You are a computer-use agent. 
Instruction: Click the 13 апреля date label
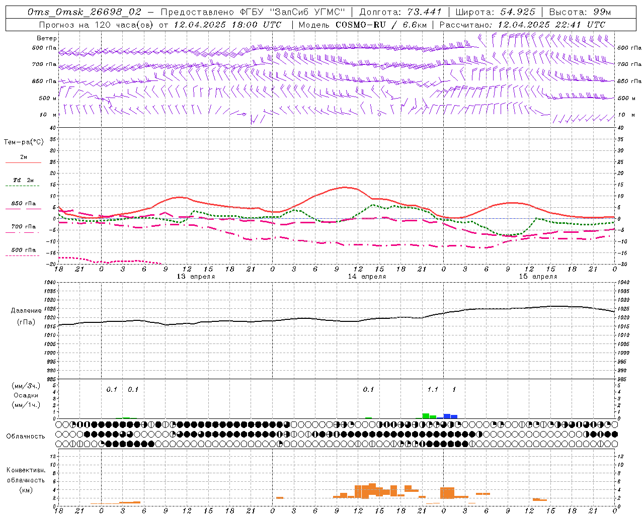tap(196, 277)
